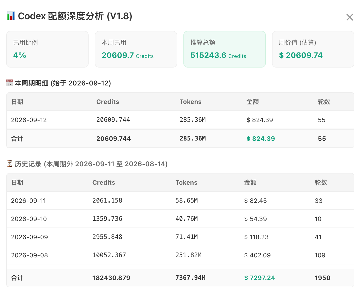Screen dimensions: 358x294
Task: Select the 2026-09-12 row date
Action: [29, 120]
